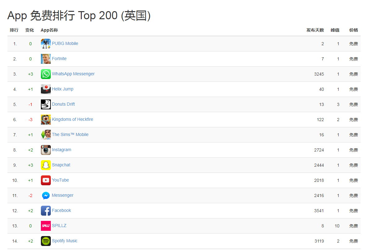Open the WhatsApp Messenger link

[73, 74]
